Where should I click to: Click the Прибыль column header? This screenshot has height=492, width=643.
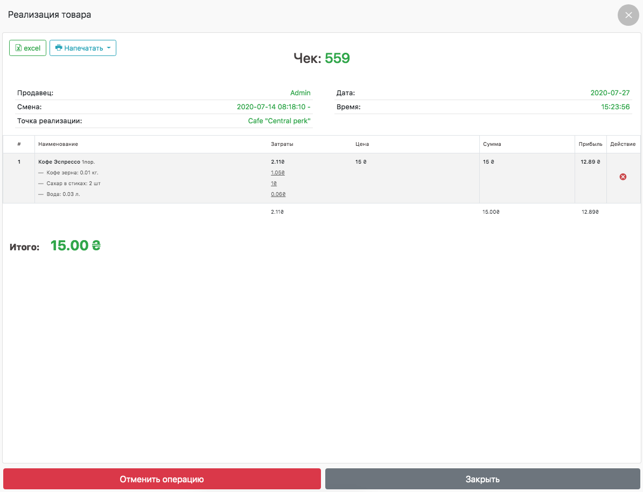(590, 144)
